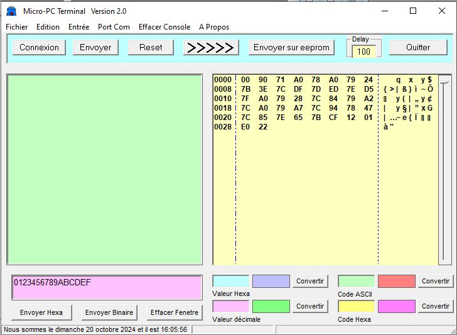Viewport: 457px width, 335px height.
Task: Click the Delay value field showing 100
Action: tap(363, 52)
